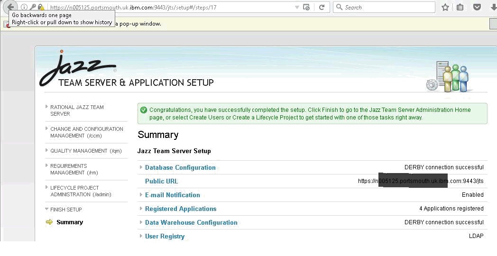497x256 pixels.
Task: Open the Public URL link
Action: click(x=161, y=181)
